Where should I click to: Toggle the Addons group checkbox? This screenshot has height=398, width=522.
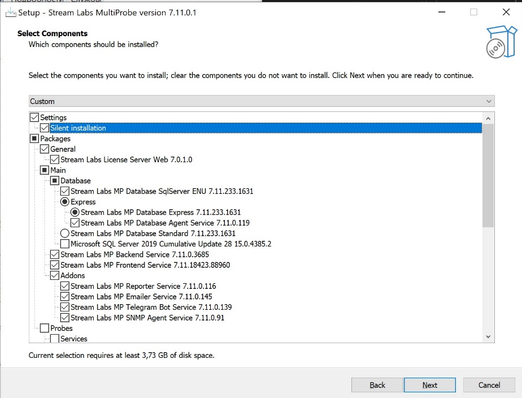(55, 276)
